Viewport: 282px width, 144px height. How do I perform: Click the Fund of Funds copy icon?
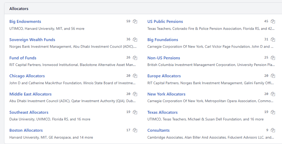135,58
